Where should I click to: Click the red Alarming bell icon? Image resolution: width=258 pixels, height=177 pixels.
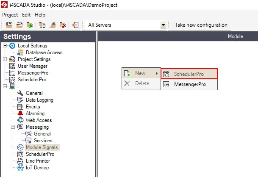20,113
